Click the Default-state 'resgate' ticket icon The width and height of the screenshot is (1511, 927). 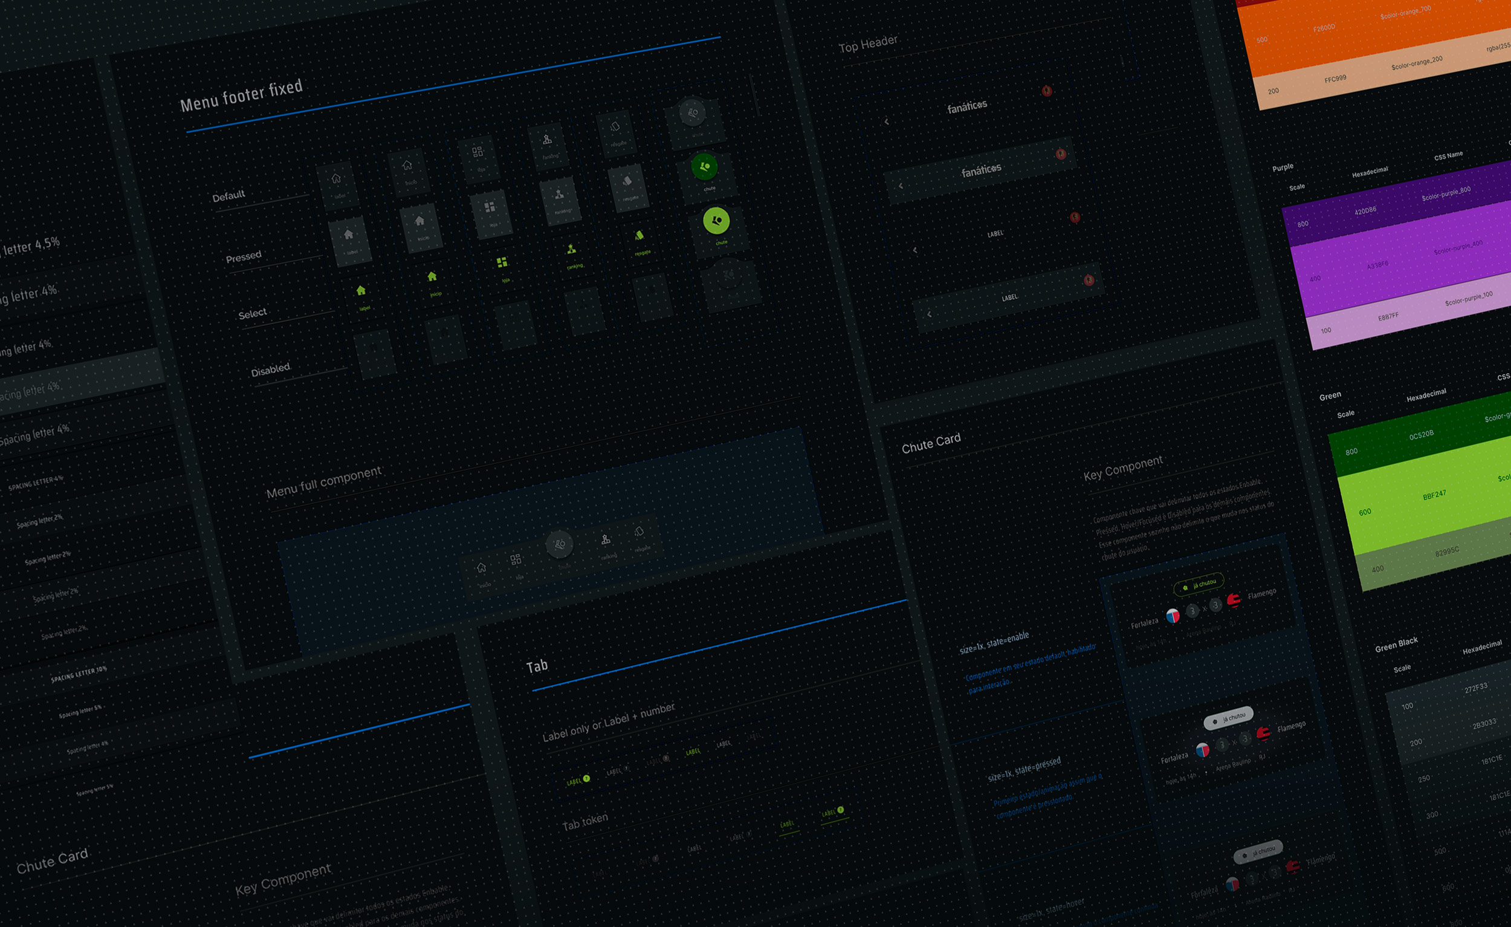point(615,126)
